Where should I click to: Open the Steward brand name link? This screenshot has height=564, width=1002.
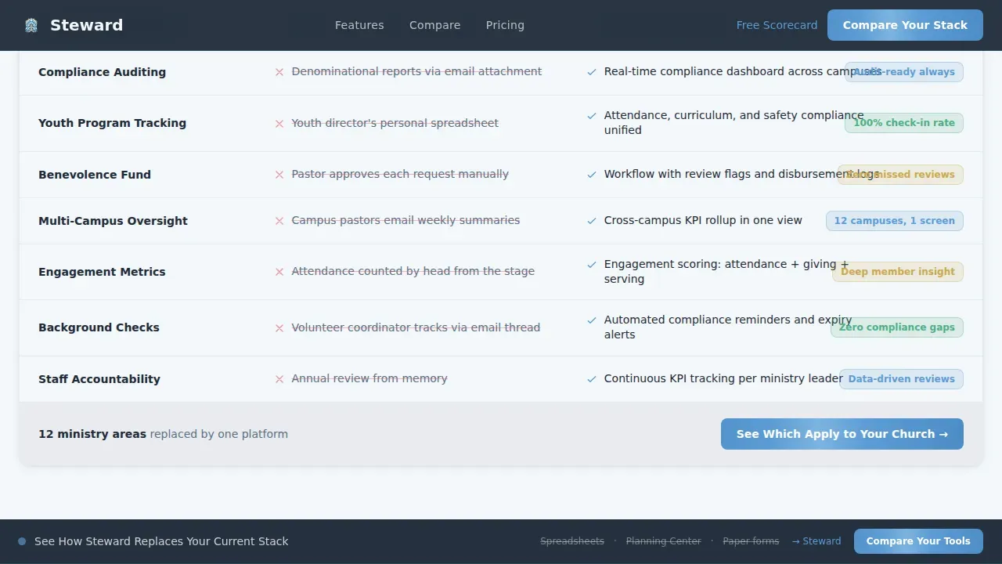[86, 25]
